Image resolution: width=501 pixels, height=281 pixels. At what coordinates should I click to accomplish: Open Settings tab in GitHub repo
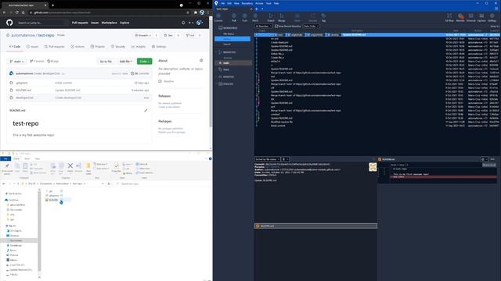(159, 47)
